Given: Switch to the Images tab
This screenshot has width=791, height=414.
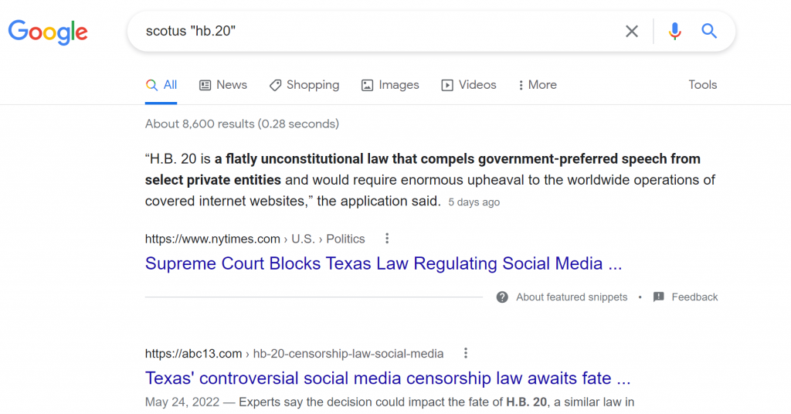Looking at the screenshot, I should (x=390, y=85).
